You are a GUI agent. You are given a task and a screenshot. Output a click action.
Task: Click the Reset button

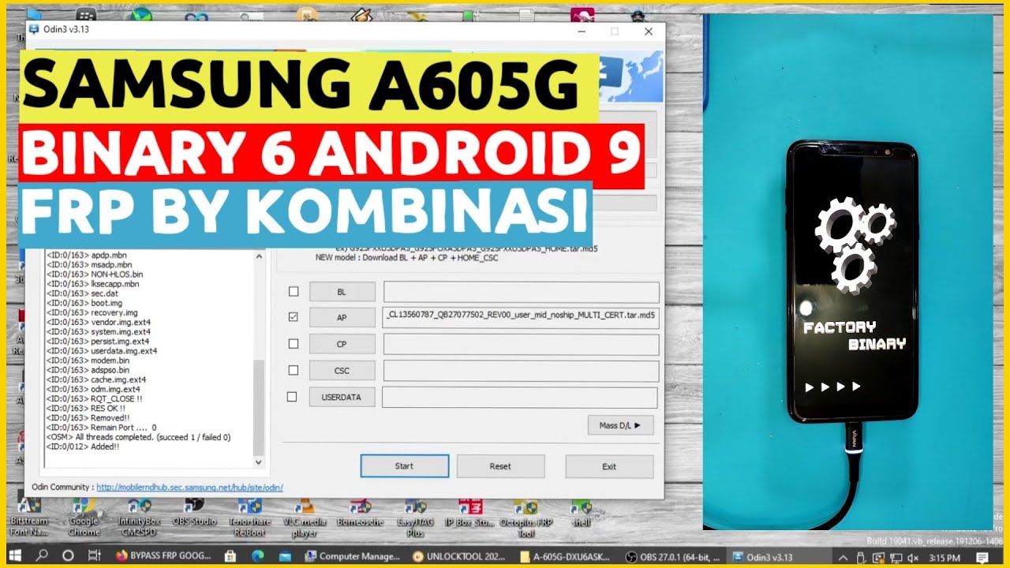(x=500, y=466)
